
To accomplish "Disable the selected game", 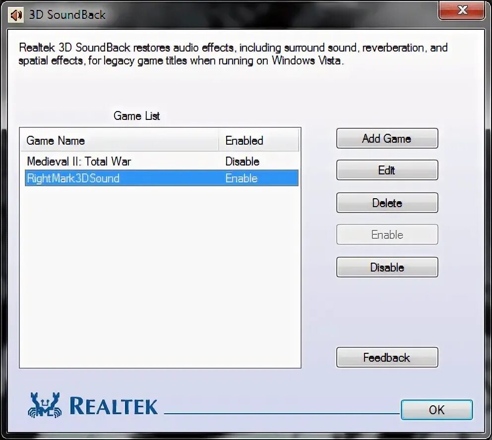I will (x=387, y=268).
